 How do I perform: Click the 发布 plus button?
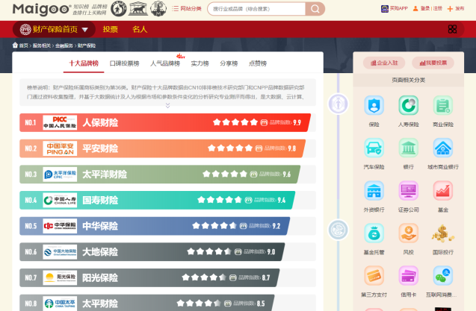click(x=456, y=8)
